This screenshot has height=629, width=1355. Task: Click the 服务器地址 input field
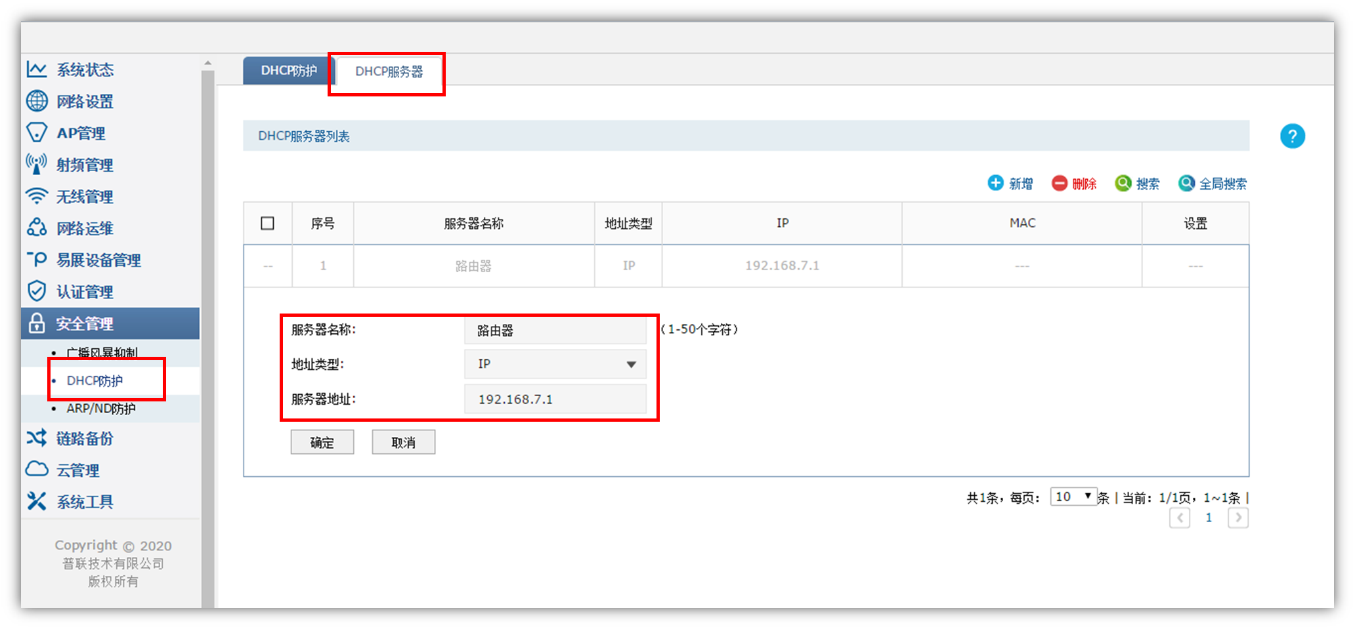[x=555, y=399]
